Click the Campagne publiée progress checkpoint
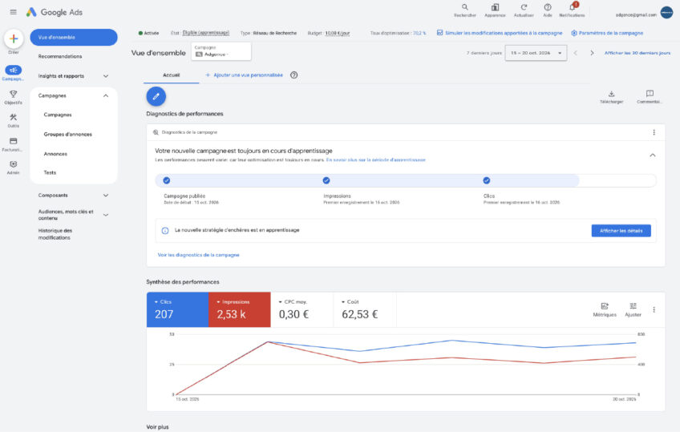Viewport: 680px width, 432px height. pyautogui.click(x=167, y=180)
